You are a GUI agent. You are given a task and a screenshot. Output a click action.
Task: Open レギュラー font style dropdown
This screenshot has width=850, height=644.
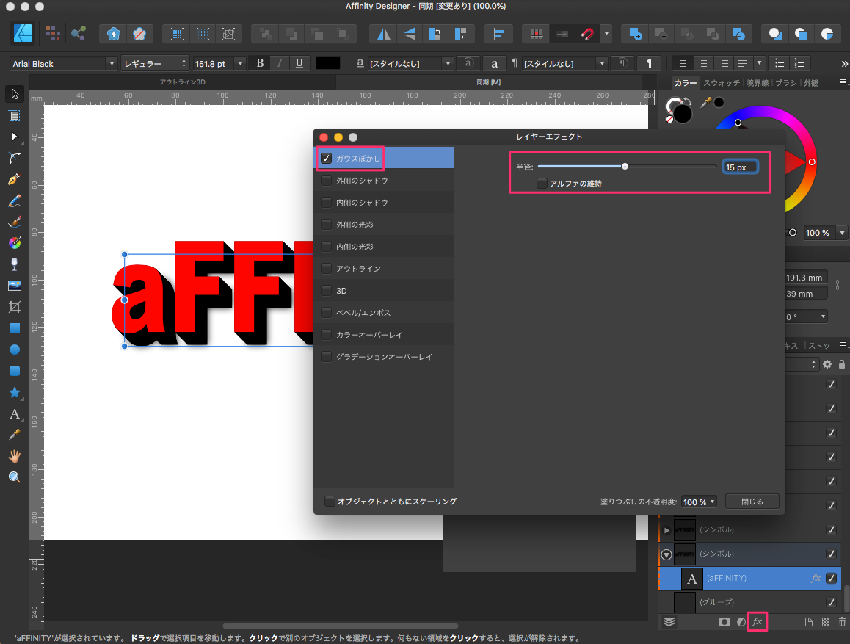[156, 63]
